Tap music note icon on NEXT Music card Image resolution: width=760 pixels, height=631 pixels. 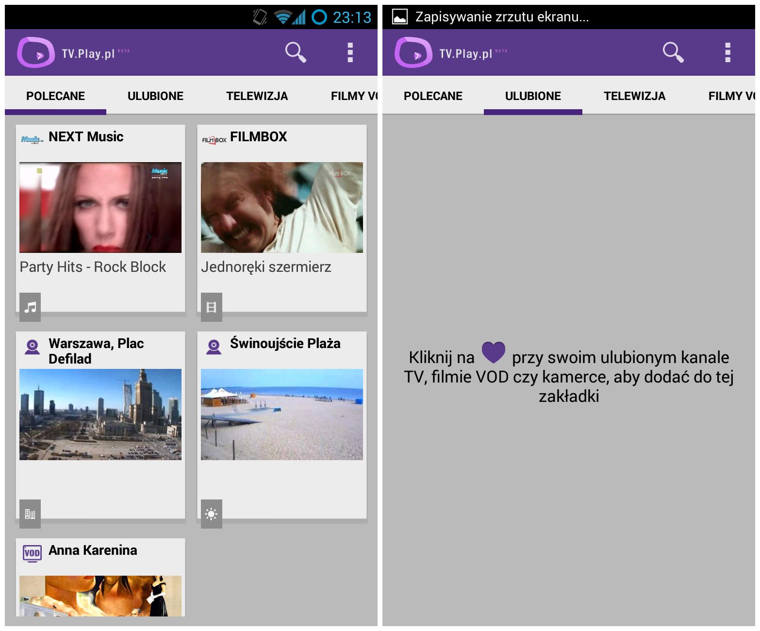(x=30, y=307)
